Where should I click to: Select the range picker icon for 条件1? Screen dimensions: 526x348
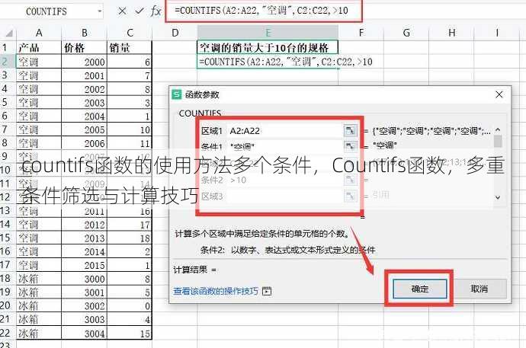350,145
